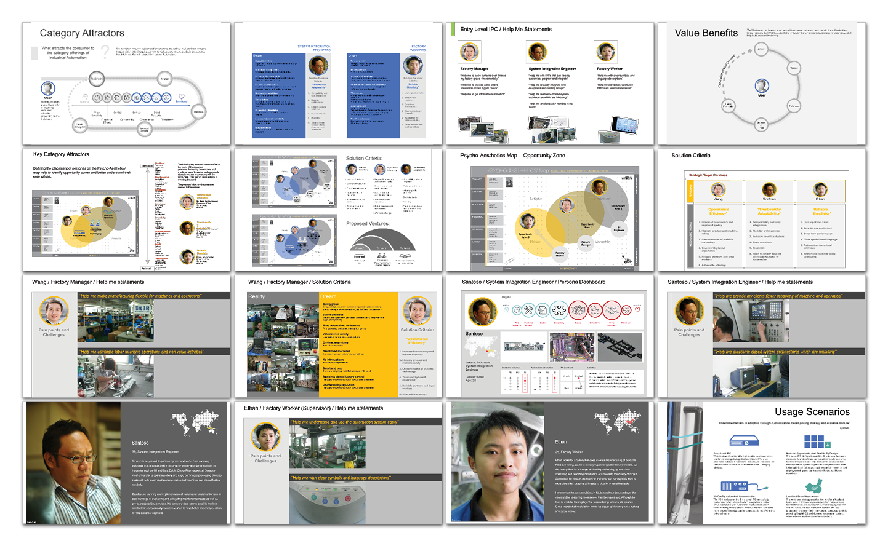888x546 pixels.
Task: Click Ethan's portrait in the Solution Criteria table
Action: pyautogui.click(x=820, y=189)
